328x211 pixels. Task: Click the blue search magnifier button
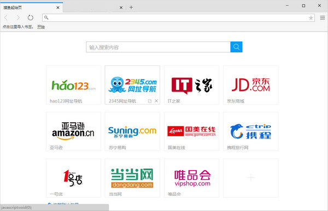236,47
